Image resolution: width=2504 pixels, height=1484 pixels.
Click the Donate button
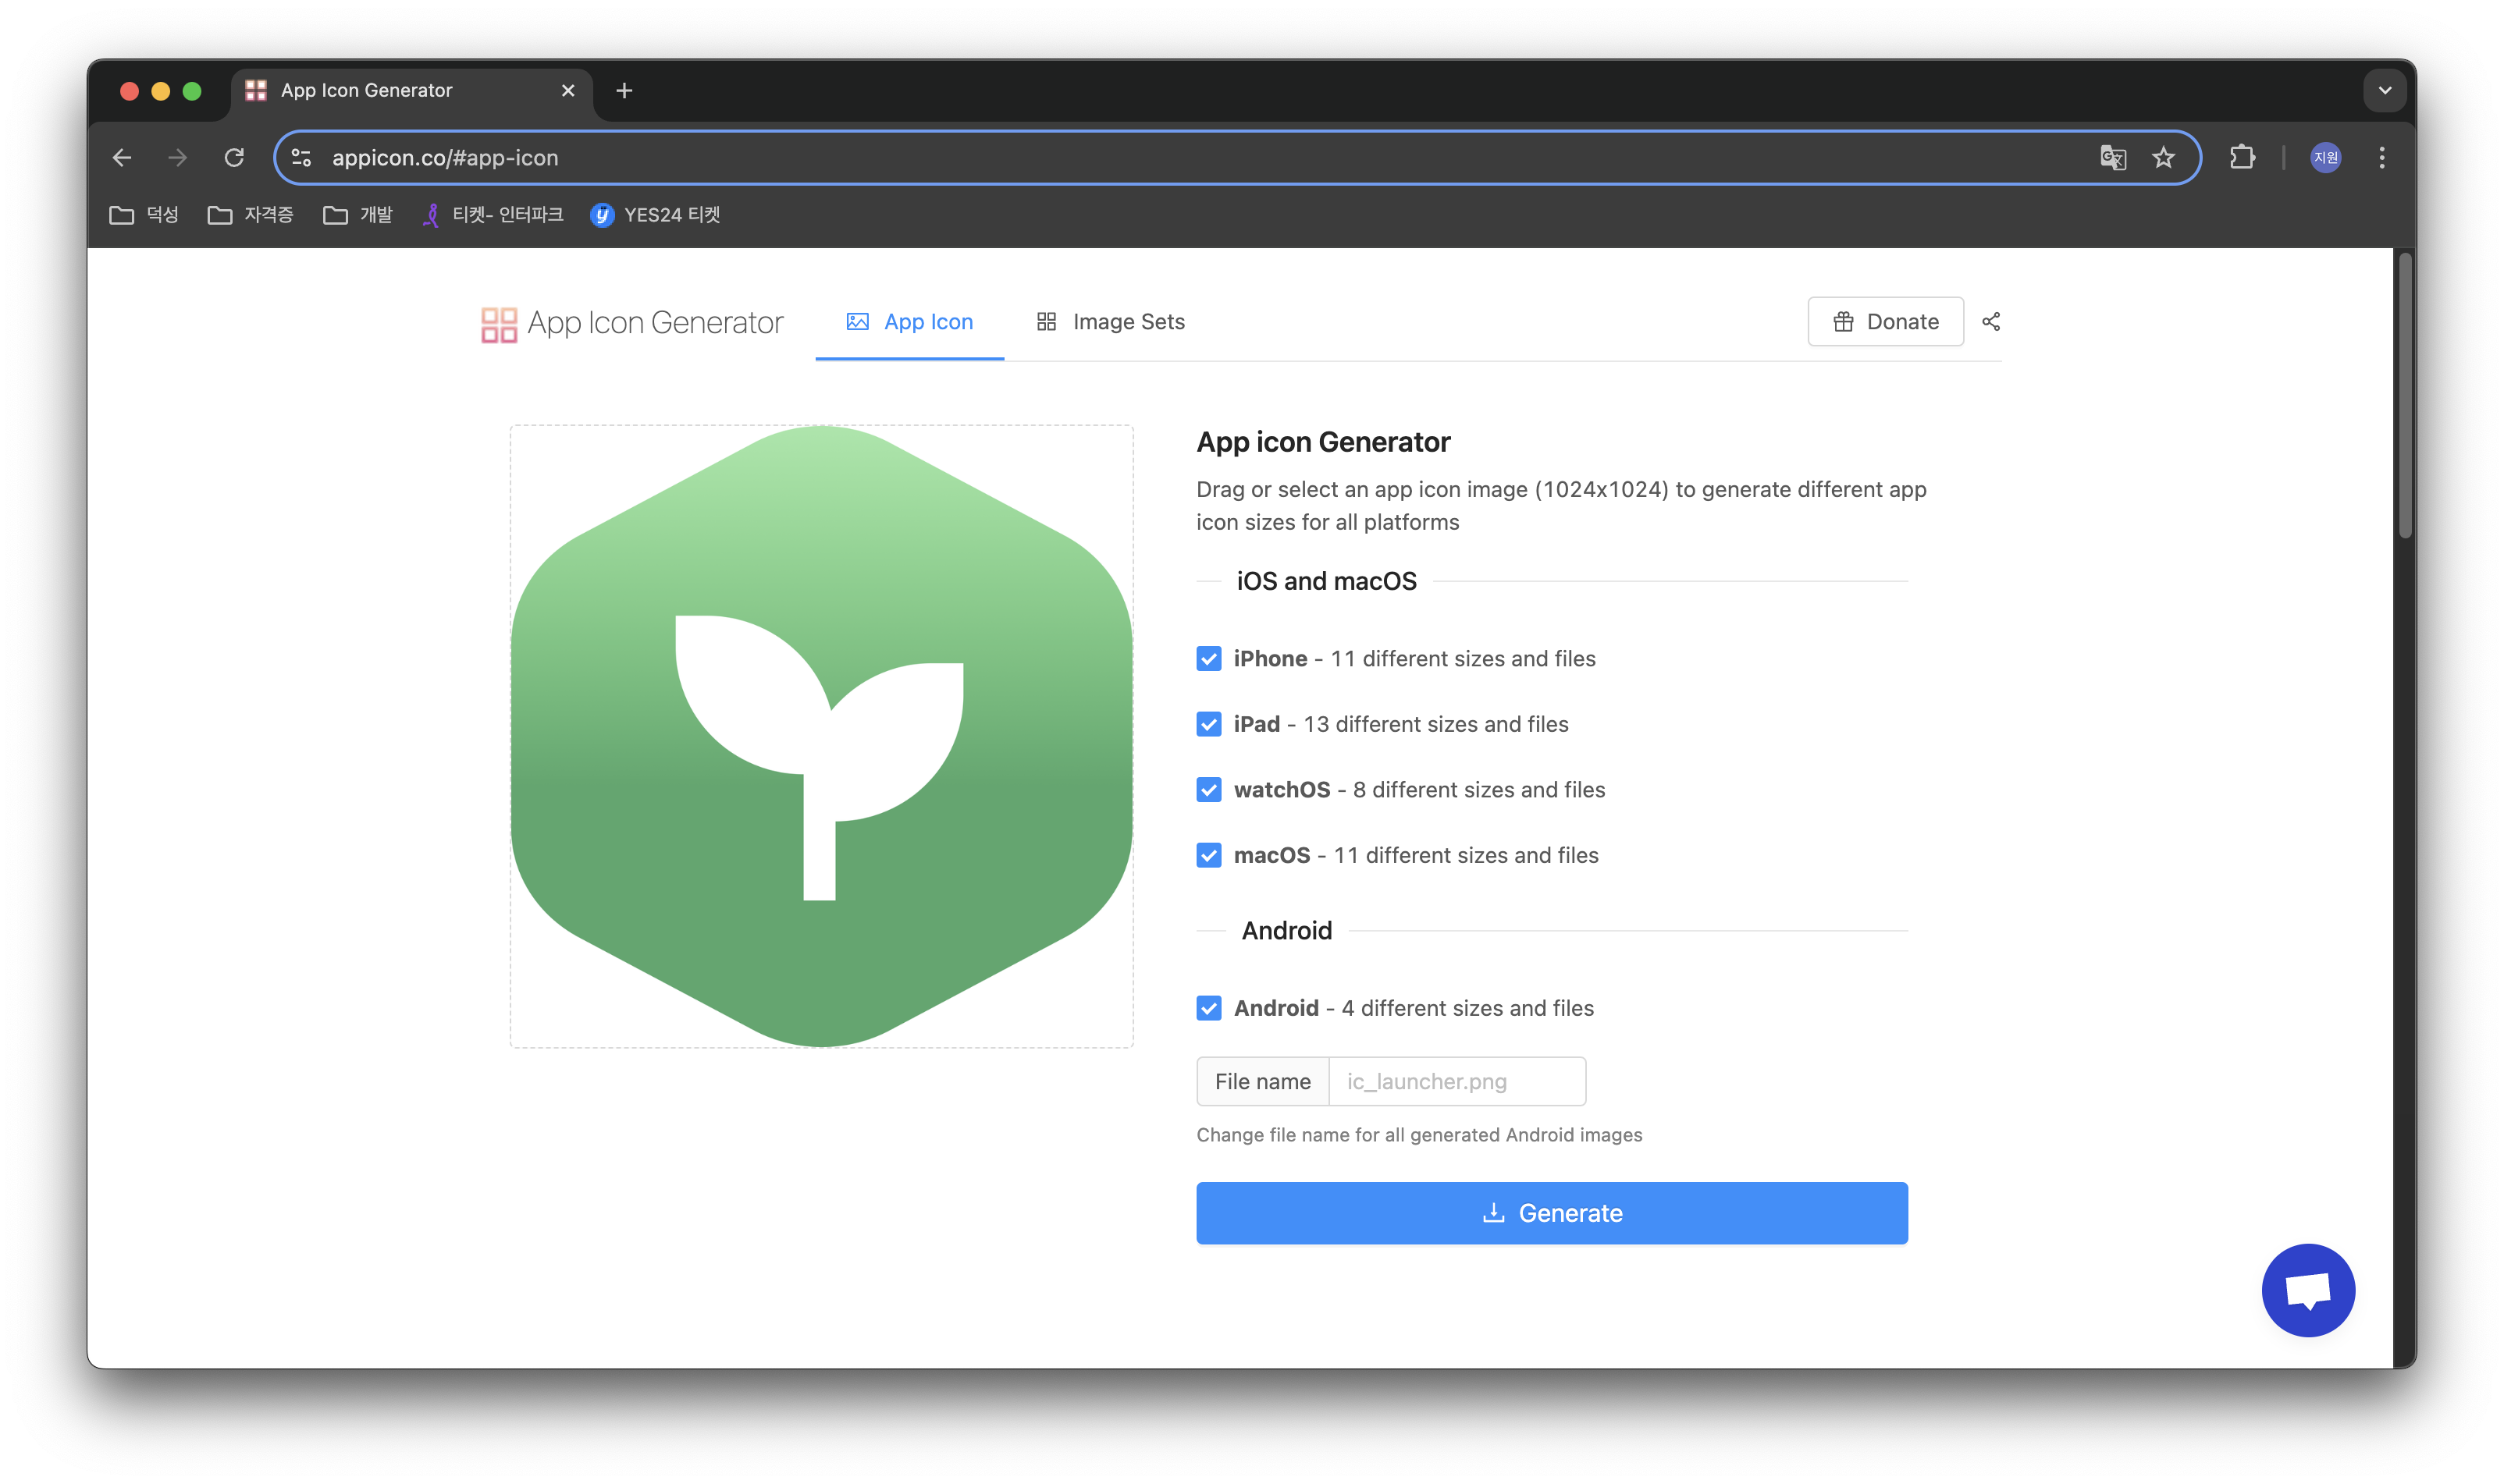(1885, 322)
